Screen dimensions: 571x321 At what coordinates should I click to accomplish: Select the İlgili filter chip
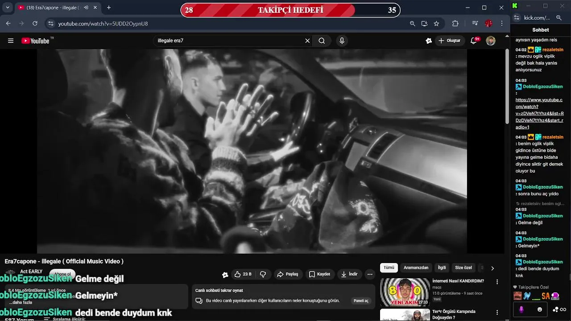pyautogui.click(x=442, y=267)
